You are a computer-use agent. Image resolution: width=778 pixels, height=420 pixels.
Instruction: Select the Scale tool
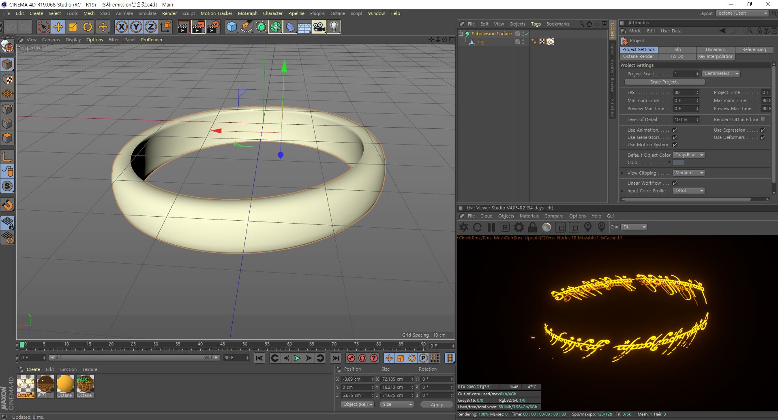point(73,27)
